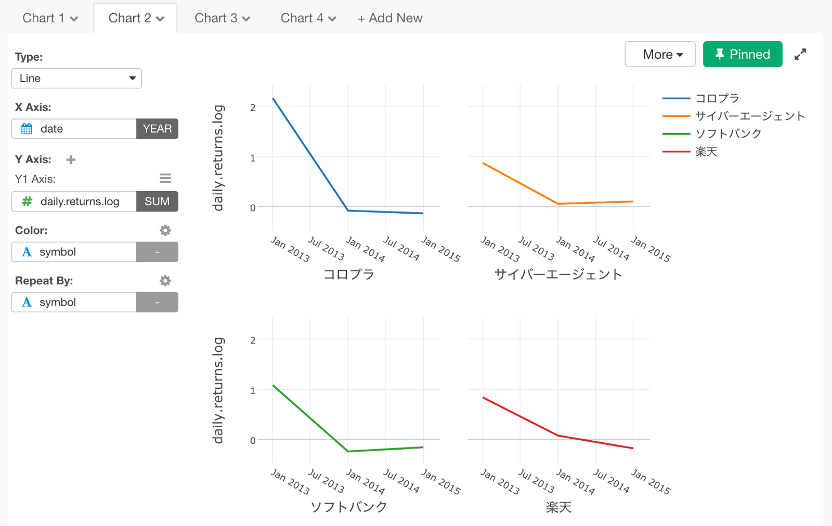Screen dimensions: 832x526
Task: Click the plus icon next to Y Axis
Action: point(71,160)
